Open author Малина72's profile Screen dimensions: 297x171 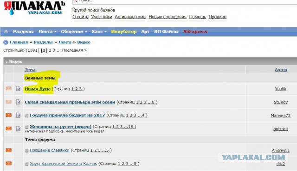coord(280,116)
